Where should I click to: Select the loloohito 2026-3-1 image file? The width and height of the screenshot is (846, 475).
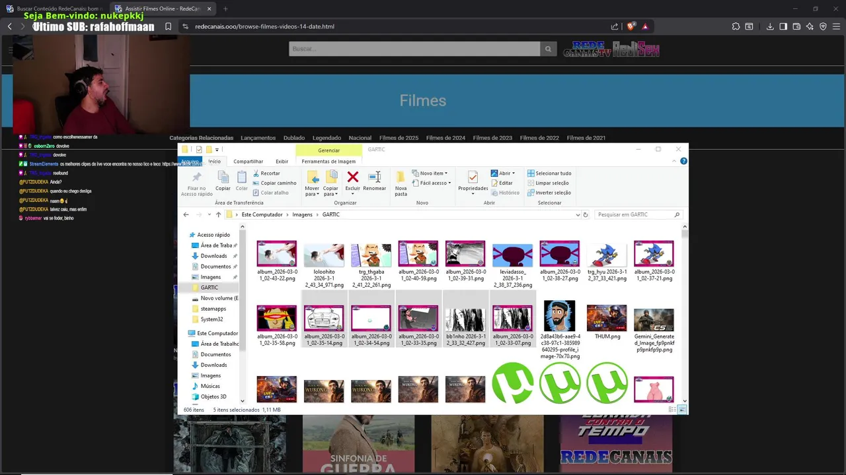pyautogui.click(x=324, y=265)
